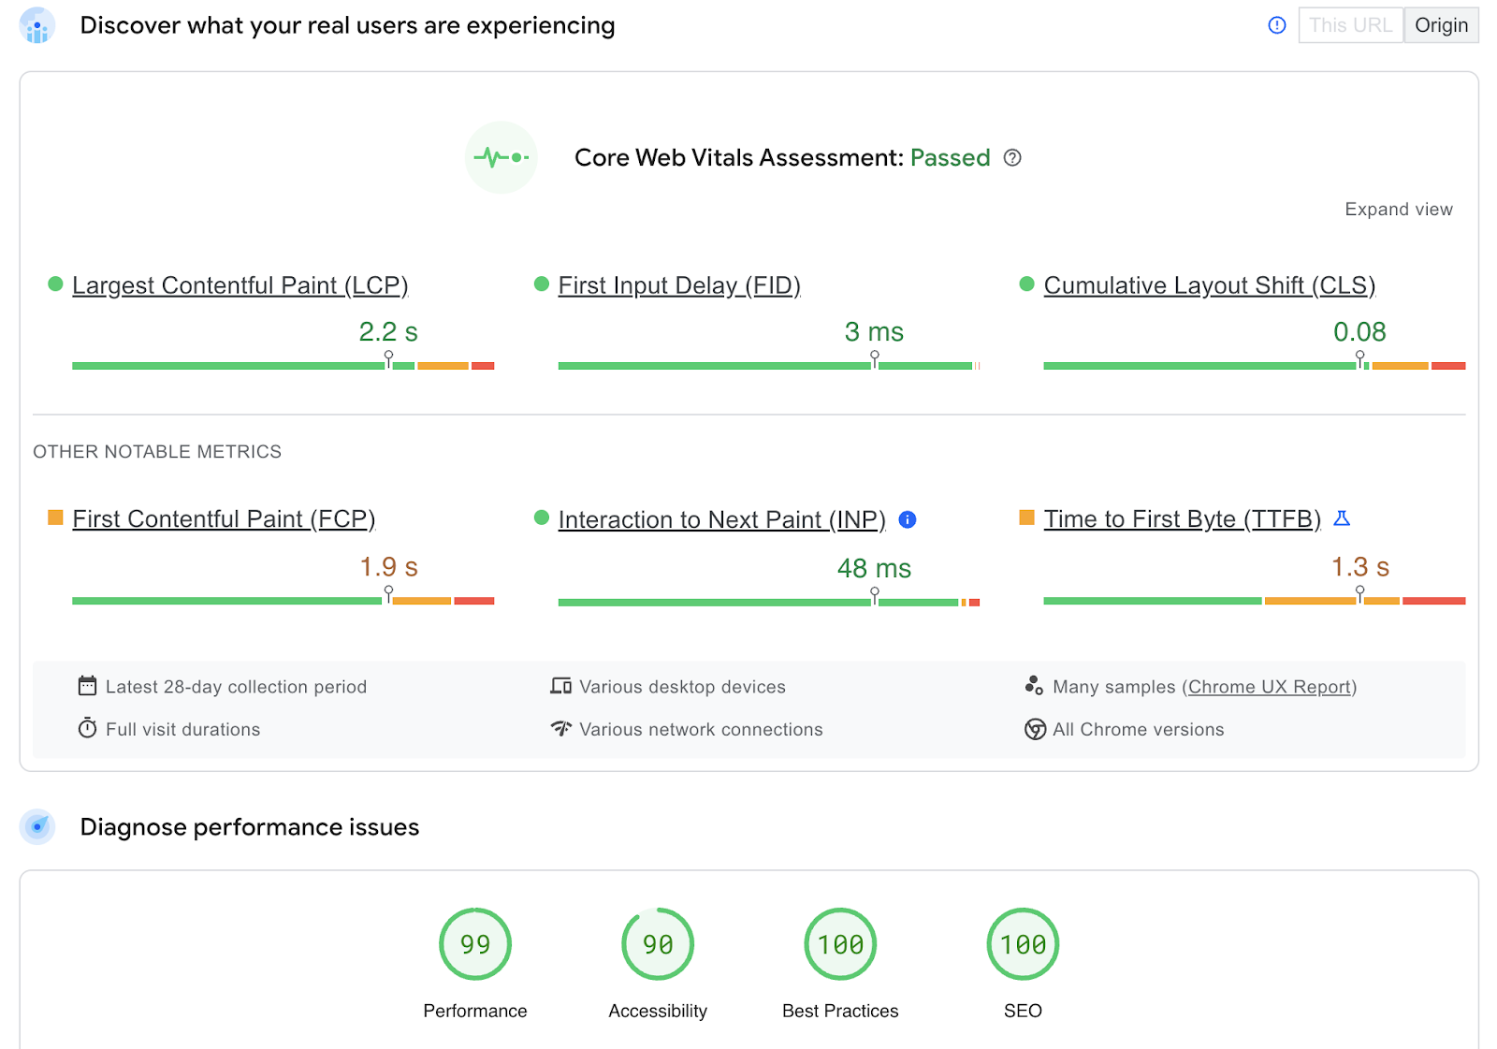The width and height of the screenshot is (1497, 1049).
Task: Click the LCP distribution bar marker
Action: pyautogui.click(x=388, y=358)
